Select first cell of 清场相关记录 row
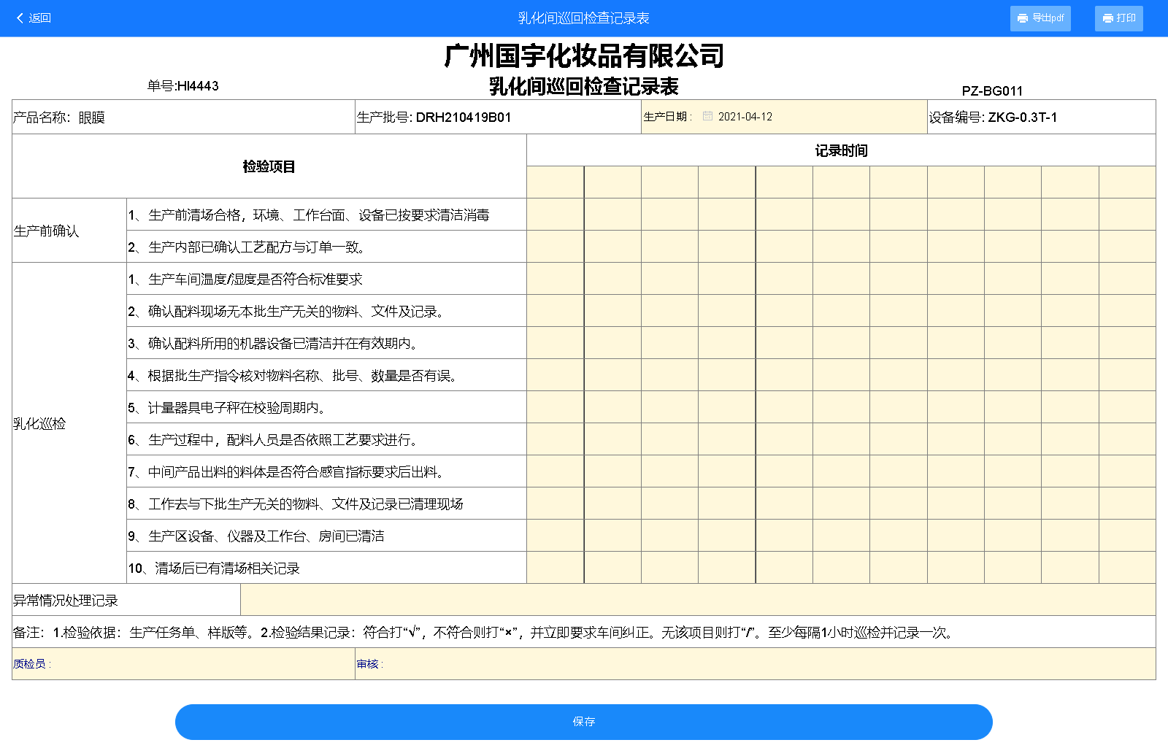The height and width of the screenshot is (748, 1168). click(555, 568)
